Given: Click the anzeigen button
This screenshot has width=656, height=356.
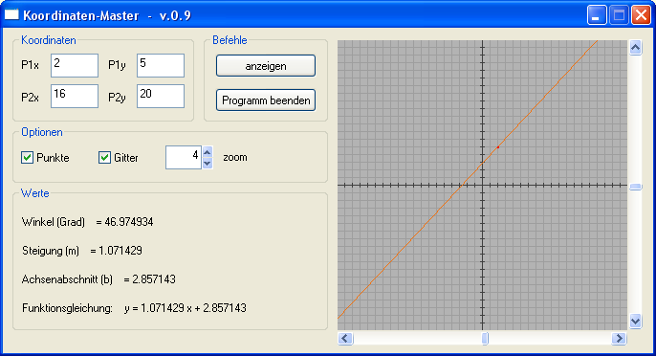Looking at the screenshot, I should [266, 66].
